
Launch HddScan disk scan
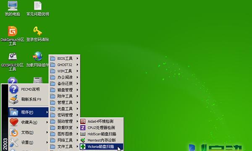click(x=102, y=134)
